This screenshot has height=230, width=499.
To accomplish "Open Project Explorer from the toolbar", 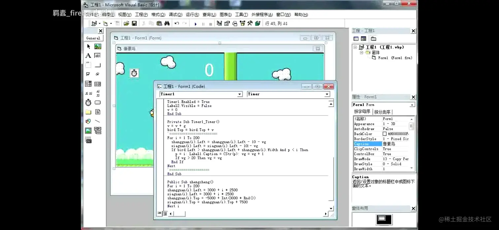I will tap(219, 23).
